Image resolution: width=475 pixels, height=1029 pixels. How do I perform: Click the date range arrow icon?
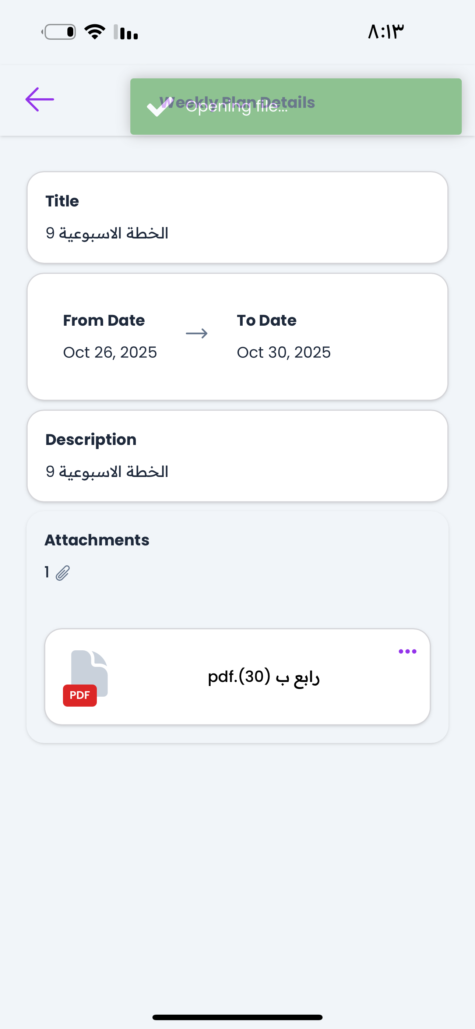tap(197, 333)
